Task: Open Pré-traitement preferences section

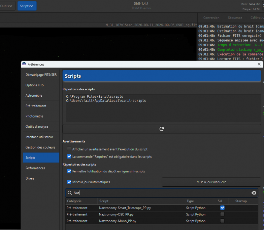Action: pos(41,106)
